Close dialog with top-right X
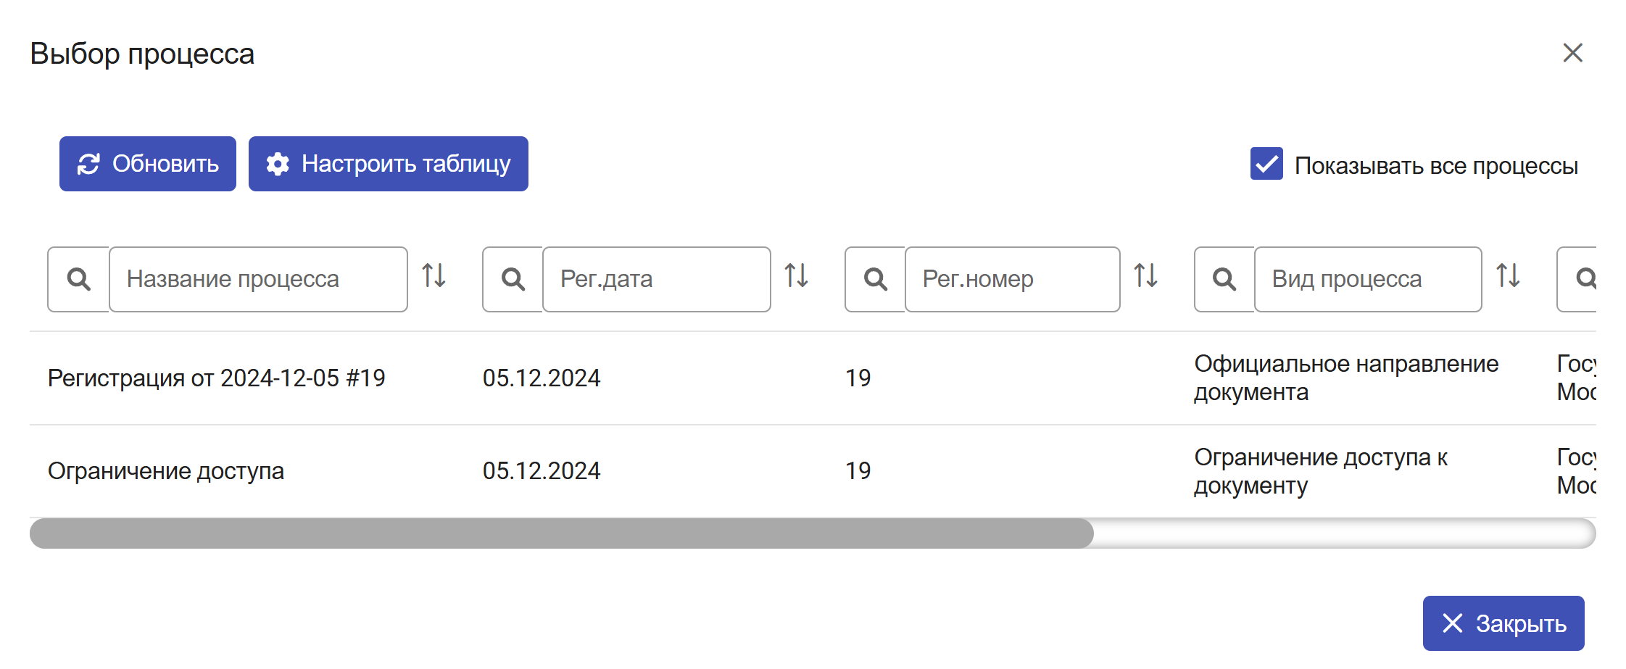The width and height of the screenshot is (1626, 669). coord(1572,53)
